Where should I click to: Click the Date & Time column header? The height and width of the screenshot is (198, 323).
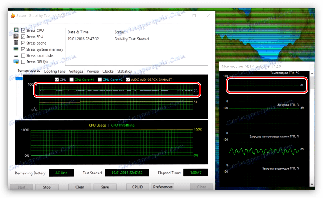[x=78, y=32]
